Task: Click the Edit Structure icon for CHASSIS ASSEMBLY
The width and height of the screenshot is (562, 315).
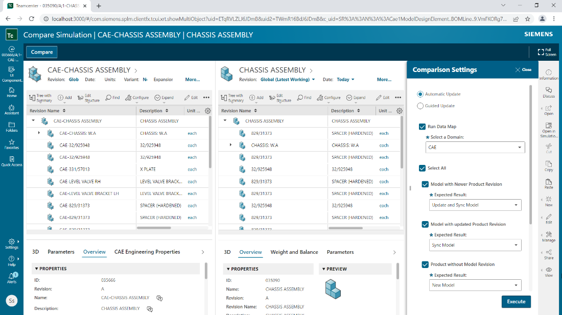Action: coord(277,97)
